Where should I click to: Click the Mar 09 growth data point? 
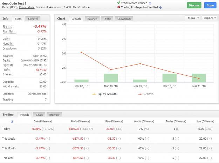[140, 64]
